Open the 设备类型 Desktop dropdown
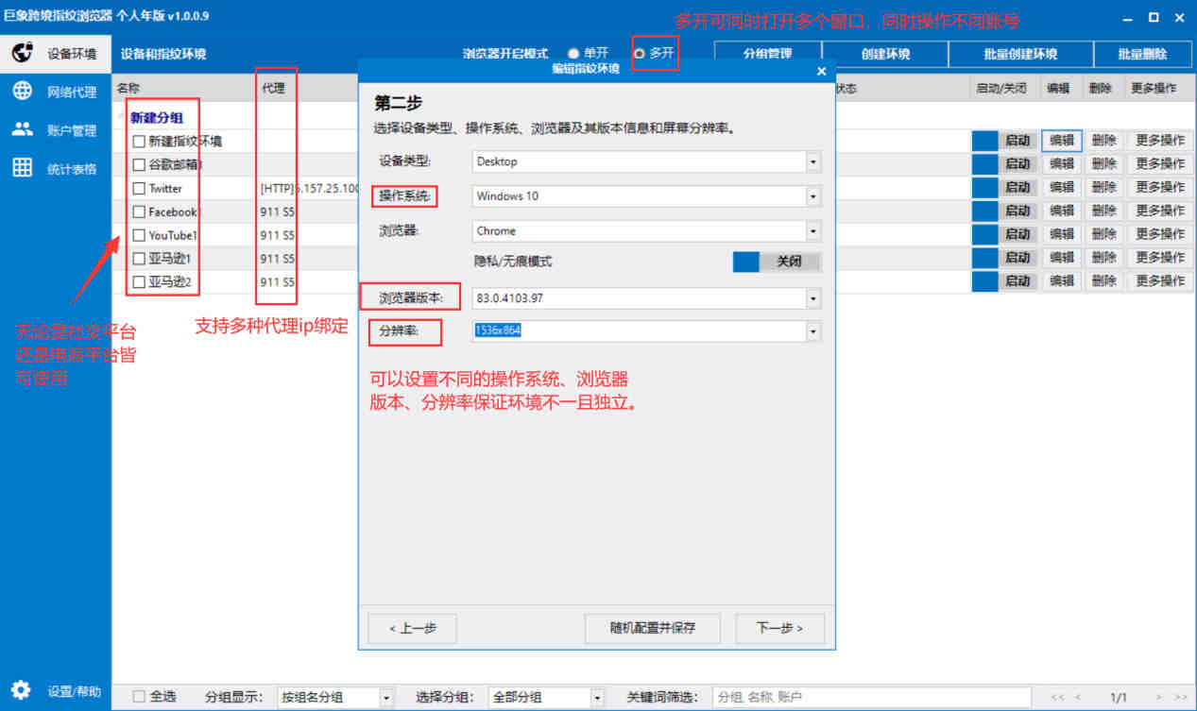The image size is (1197, 711). pyautogui.click(x=813, y=161)
